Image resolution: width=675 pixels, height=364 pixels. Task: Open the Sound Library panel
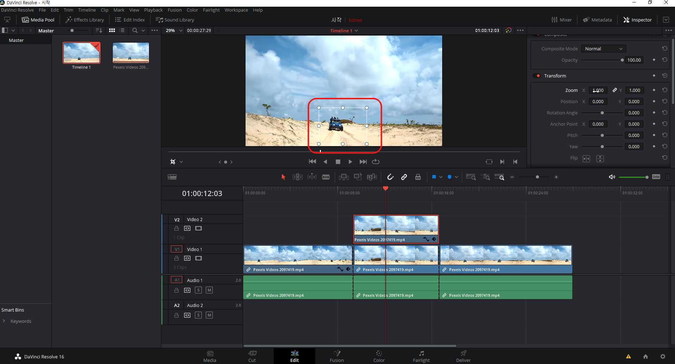[x=175, y=20]
